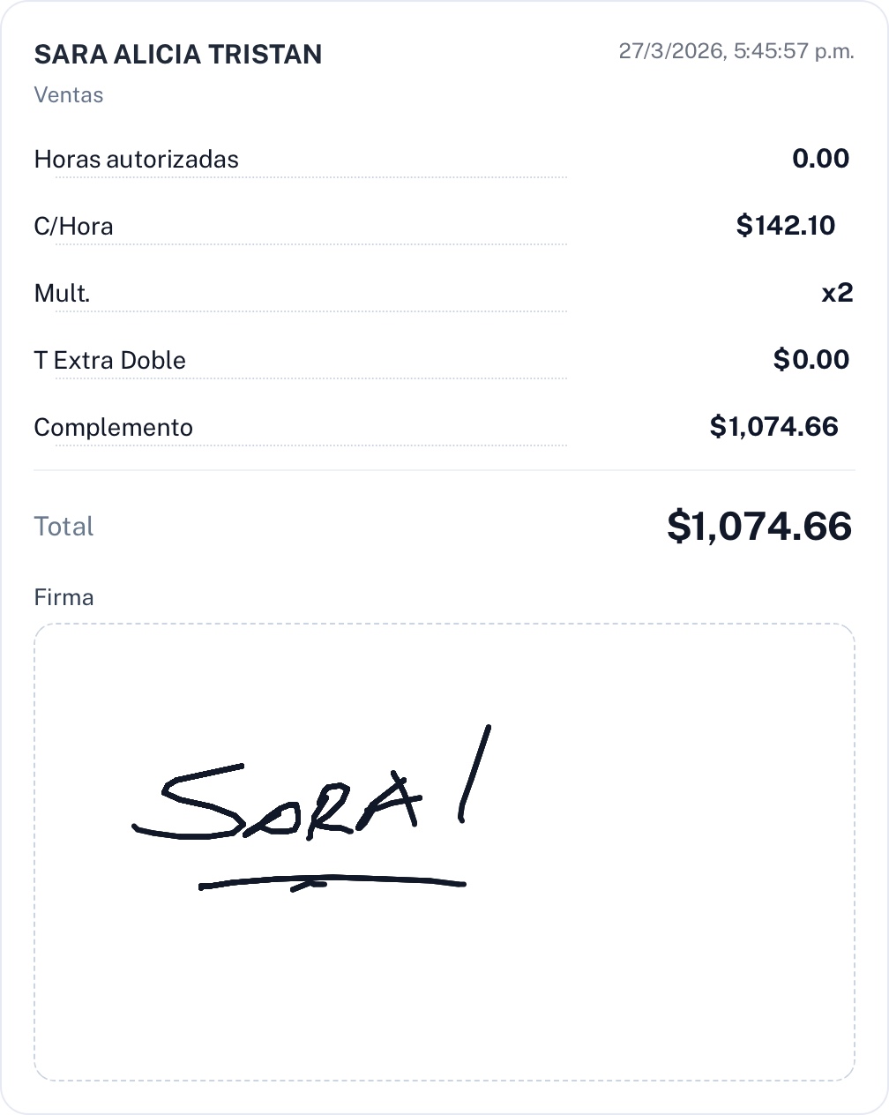The width and height of the screenshot is (889, 1115).
Task: Click the 0.00 authorized hours value
Action: pyautogui.click(x=820, y=159)
